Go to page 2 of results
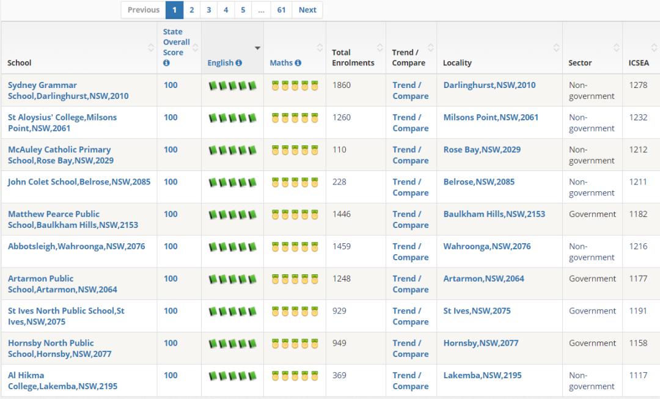 [191, 10]
